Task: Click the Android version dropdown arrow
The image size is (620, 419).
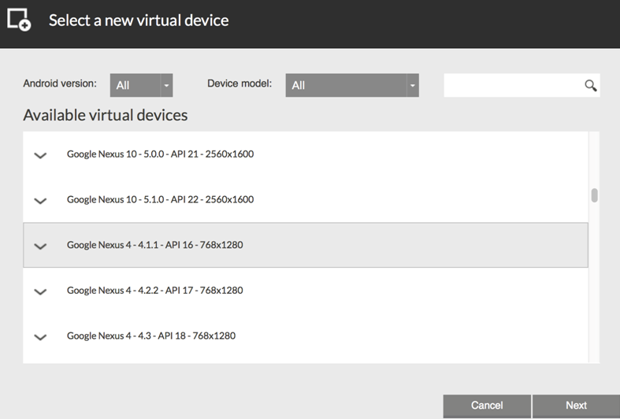Action: click(166, 85)
